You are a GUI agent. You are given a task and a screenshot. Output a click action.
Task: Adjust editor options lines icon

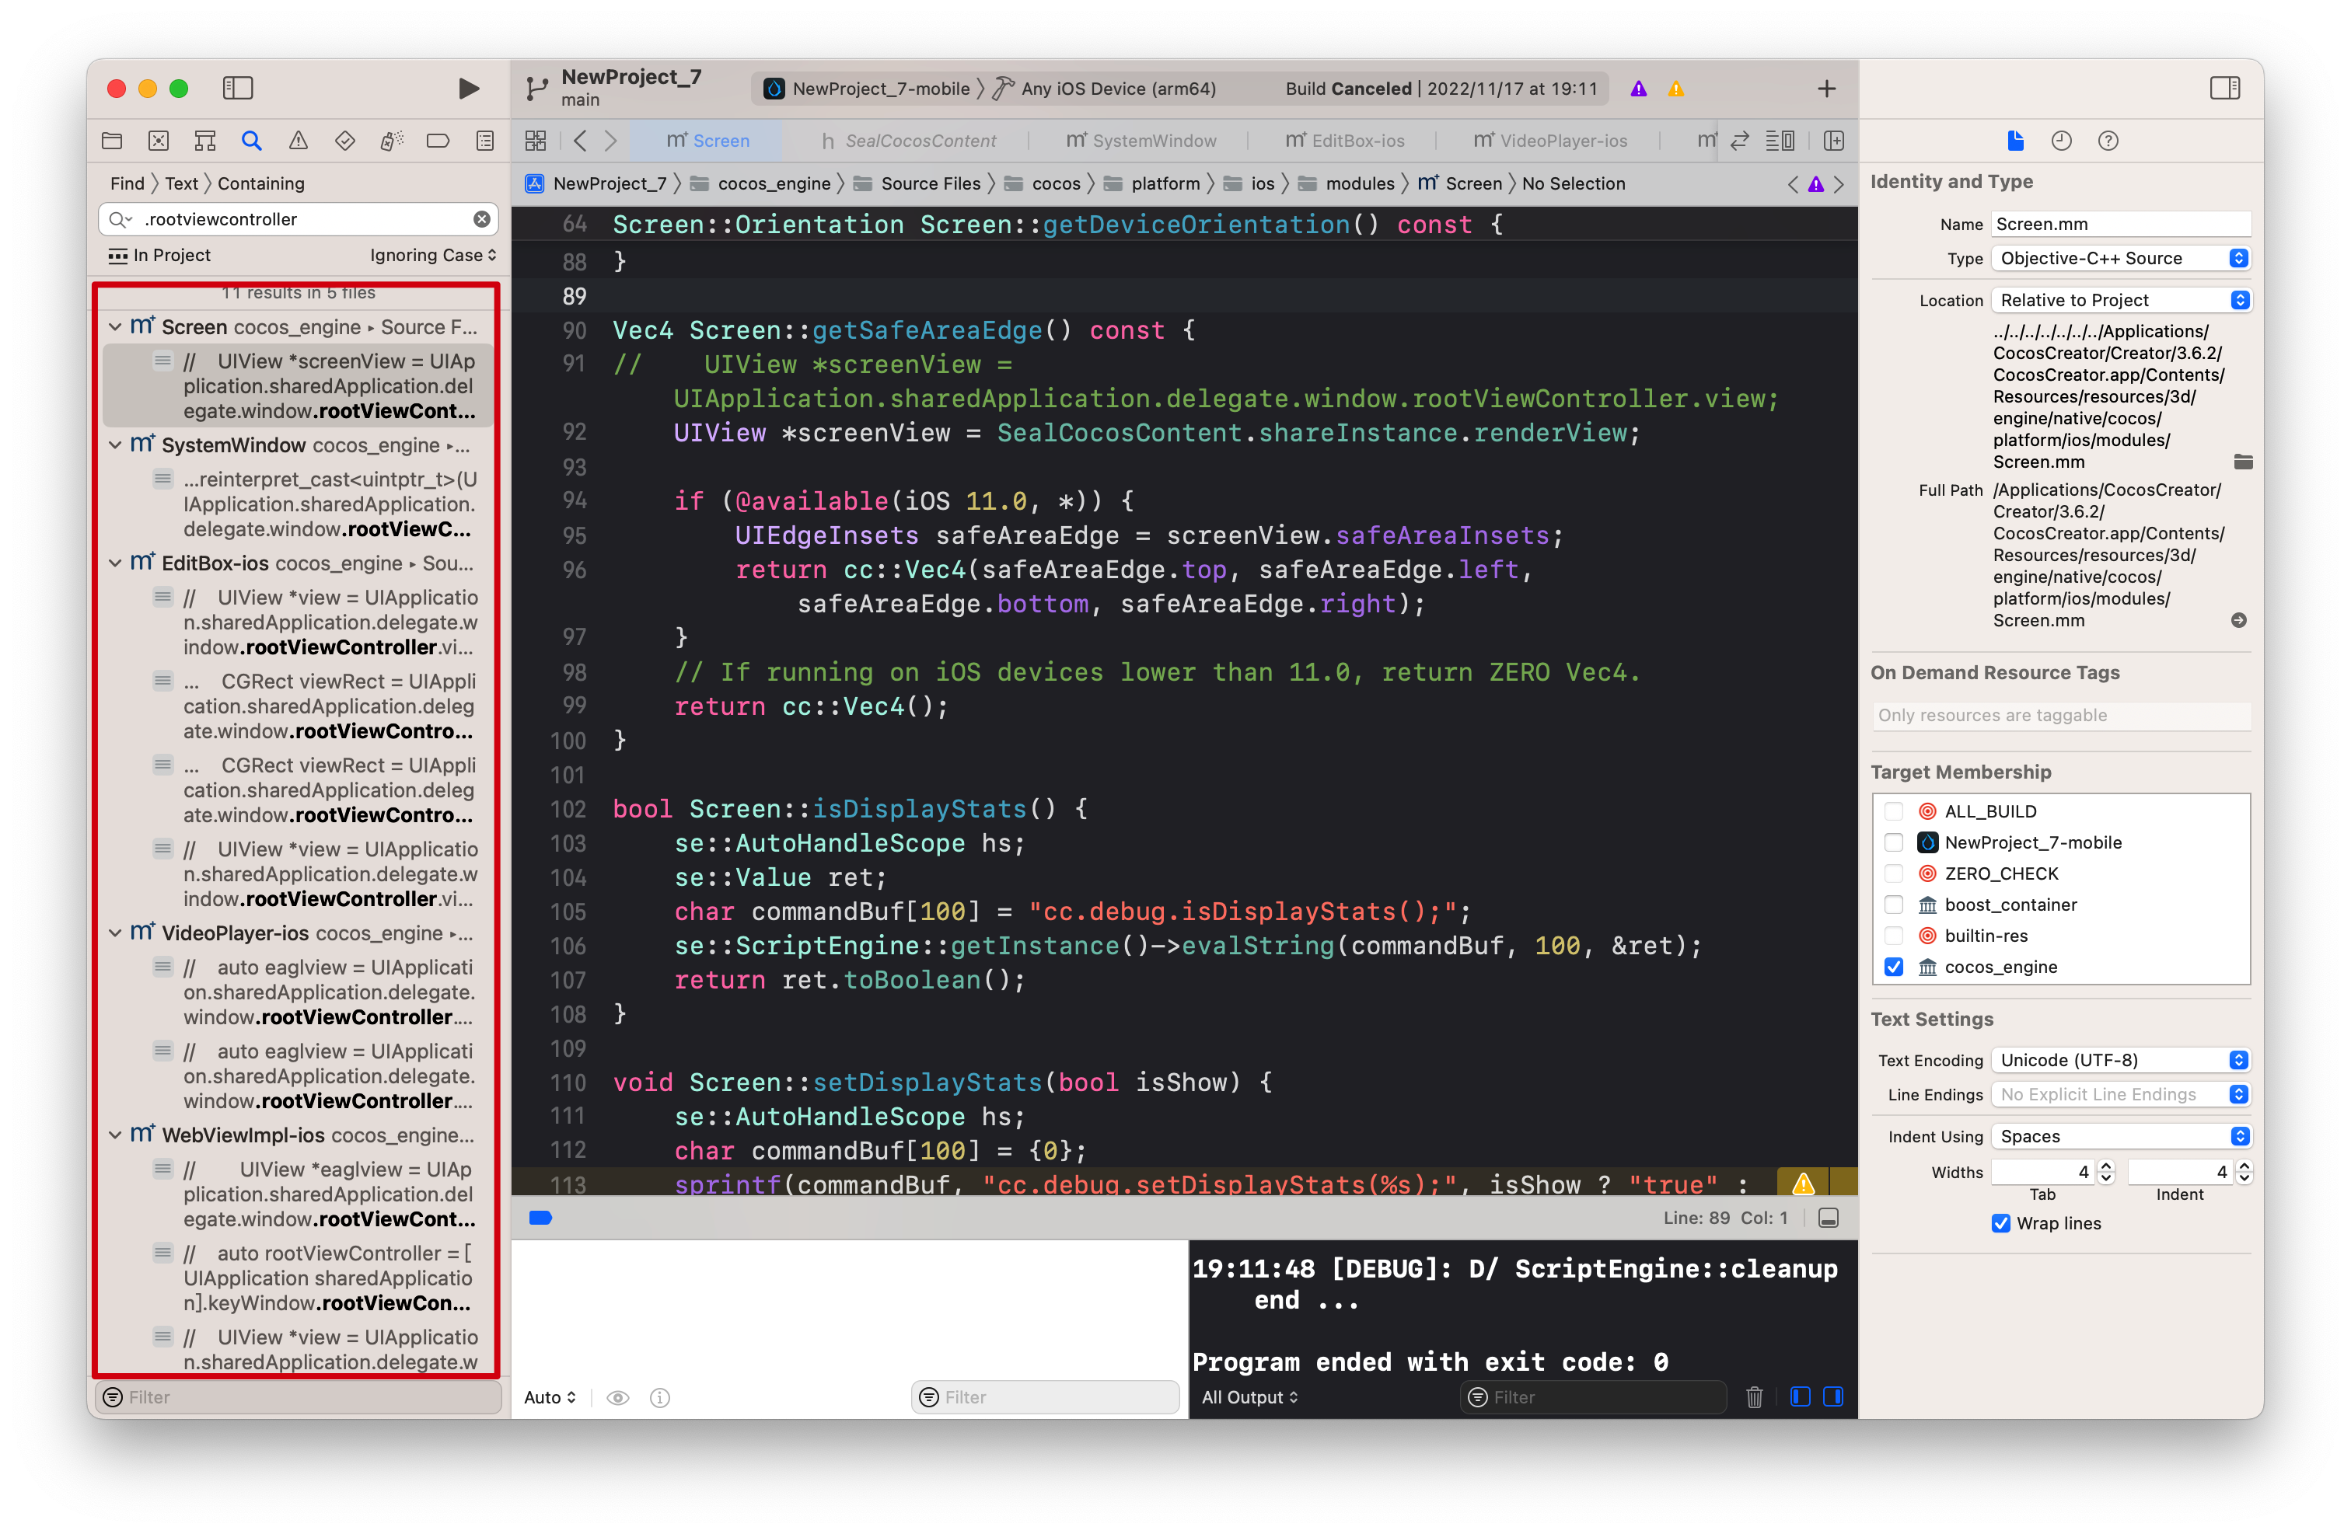point(1780,140)
